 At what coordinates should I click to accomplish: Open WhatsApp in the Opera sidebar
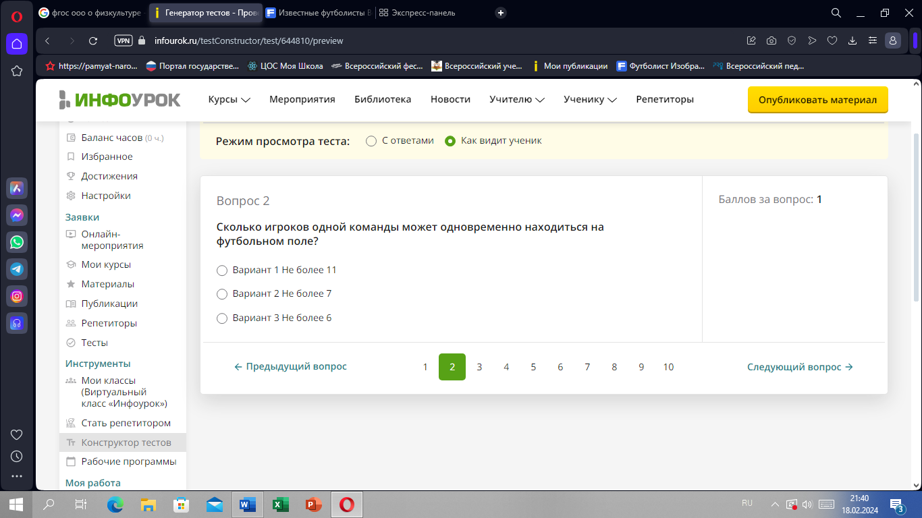click(x=17, y=242)
